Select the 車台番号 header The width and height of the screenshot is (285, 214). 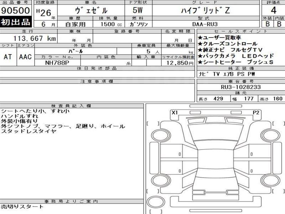(241, 81)
